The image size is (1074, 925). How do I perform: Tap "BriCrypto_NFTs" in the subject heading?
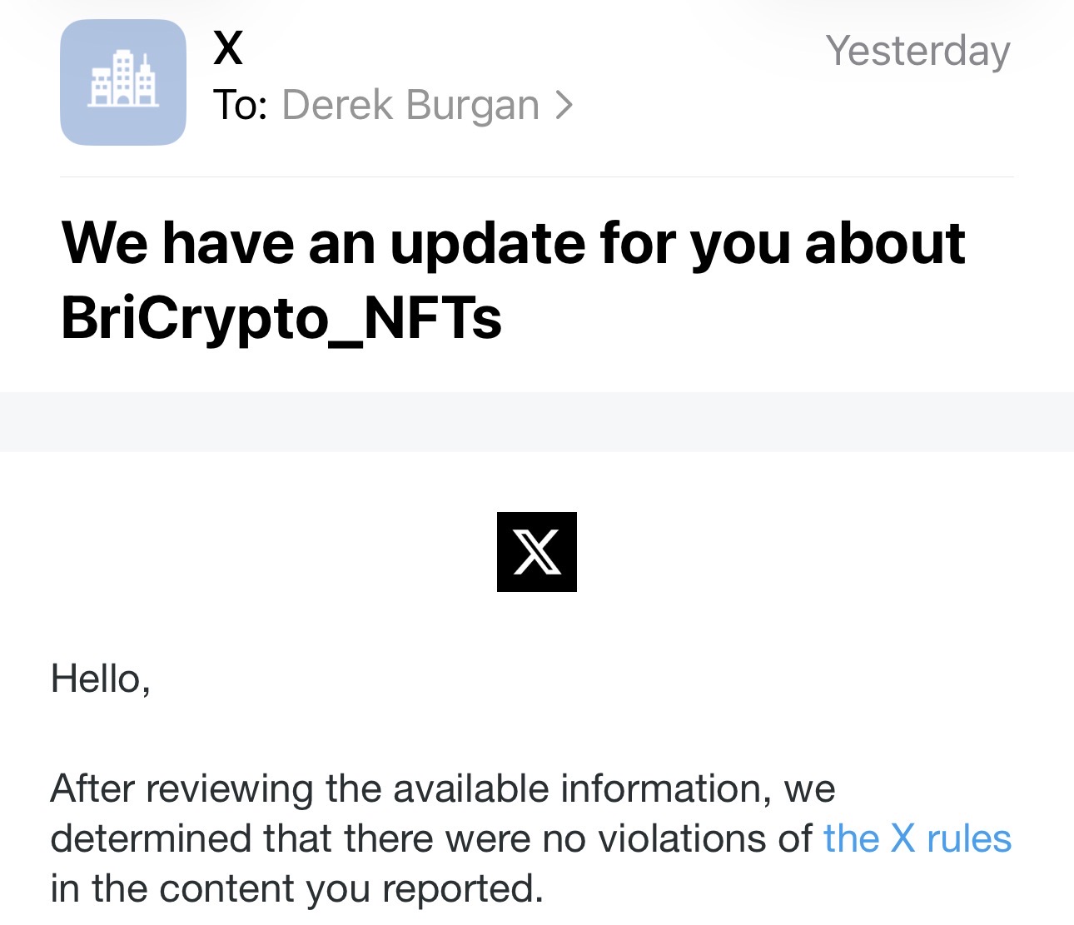pyautogui.click(x=281, y=318)
